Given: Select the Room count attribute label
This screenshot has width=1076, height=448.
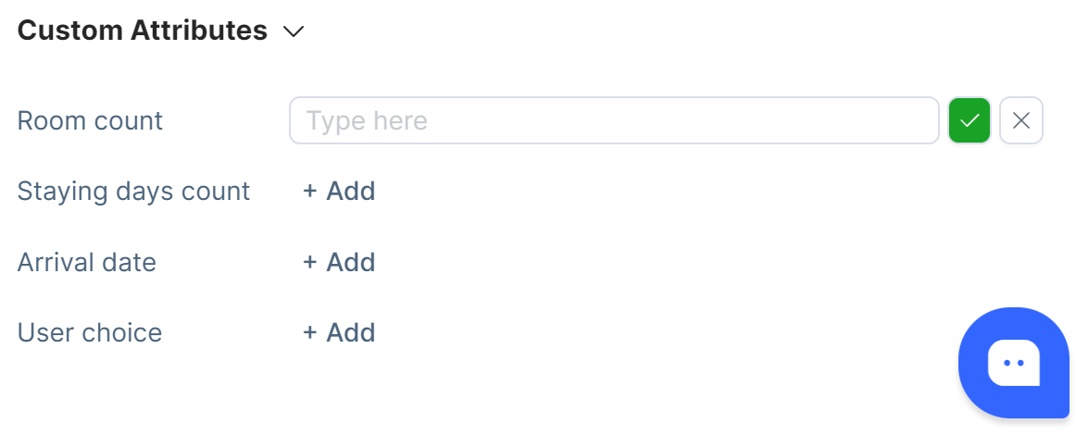Looking at the screenshot, I should click(x=90, y=120).
